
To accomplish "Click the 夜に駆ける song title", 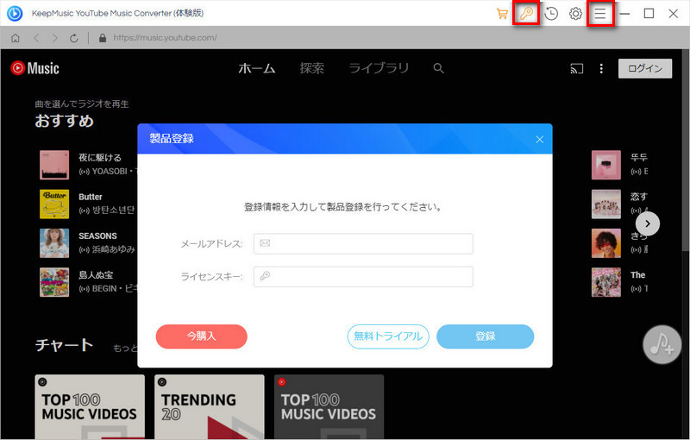I will tap(100, 158).
